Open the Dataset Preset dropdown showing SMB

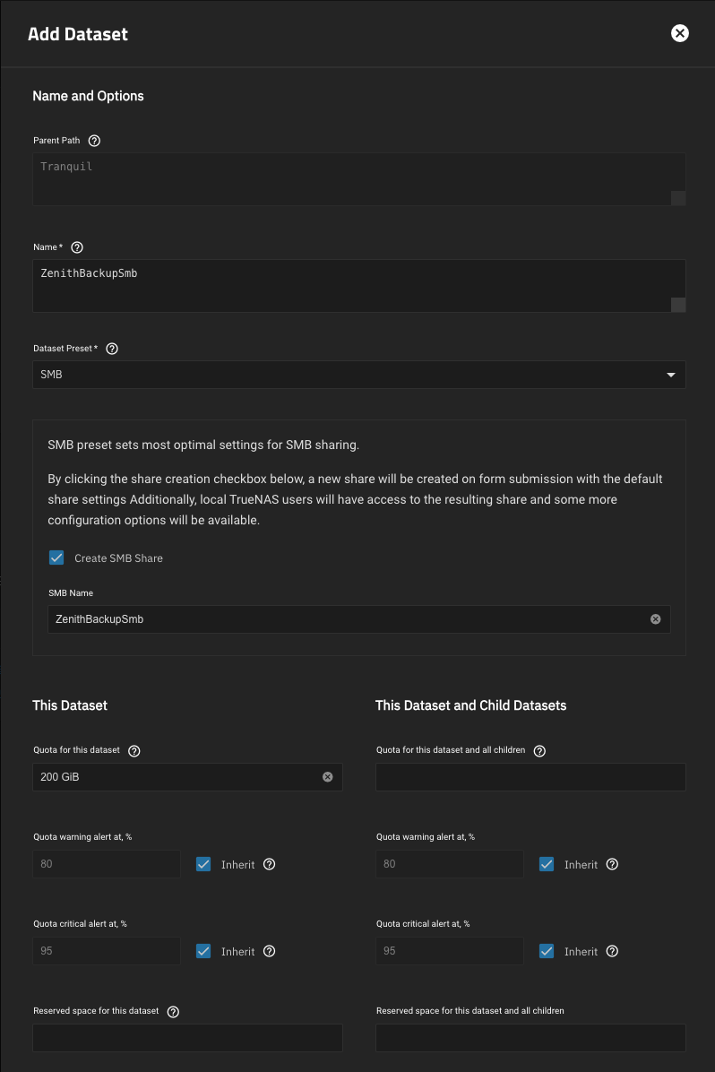pos(358,375)
